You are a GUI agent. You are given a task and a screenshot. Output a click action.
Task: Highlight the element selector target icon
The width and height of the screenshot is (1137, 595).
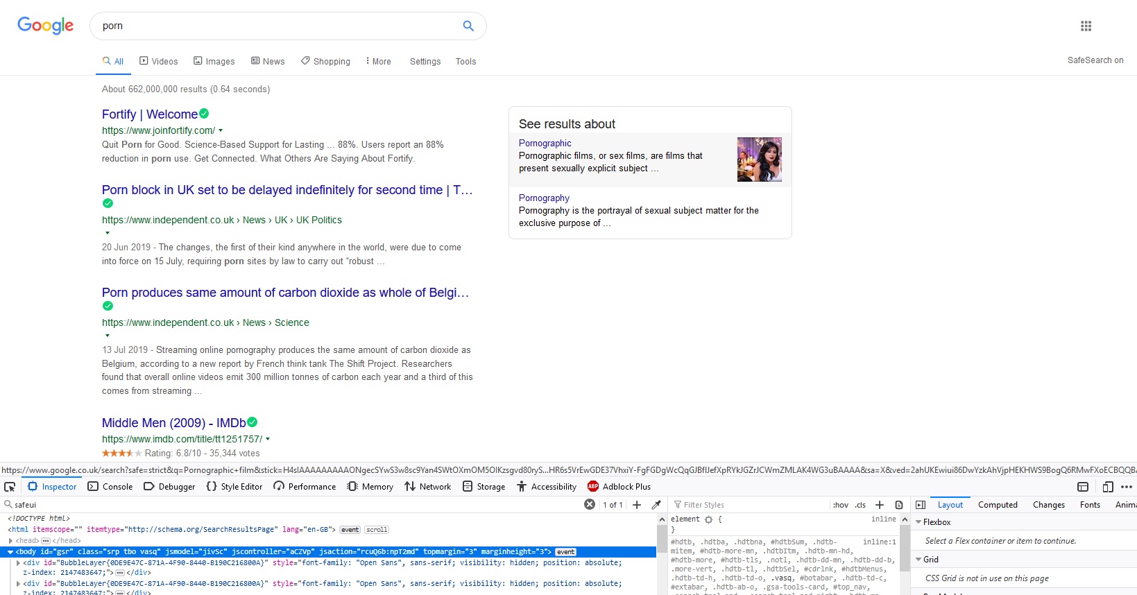[x=708, y=519]
